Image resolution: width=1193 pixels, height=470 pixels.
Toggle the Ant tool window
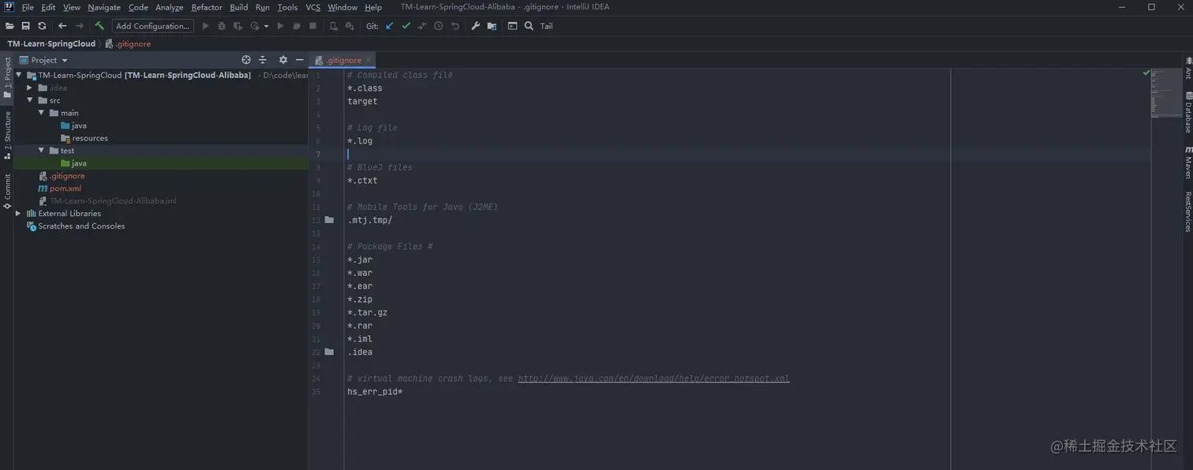coord(1188,68)
